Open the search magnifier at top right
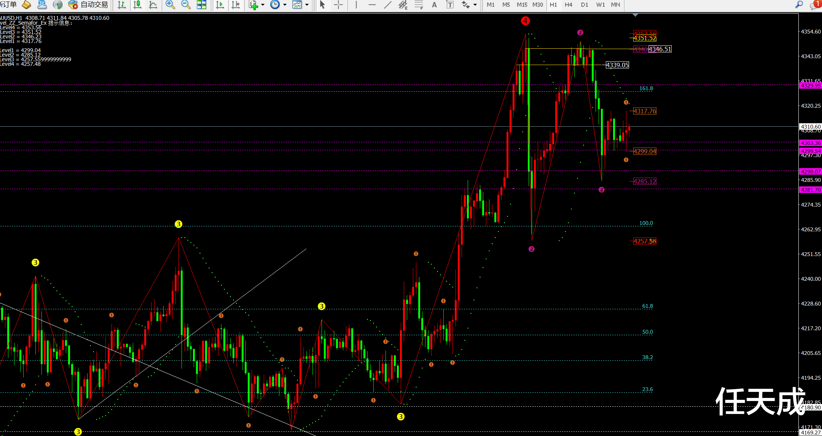The image size is (822, 436). [x=799, y=5]
